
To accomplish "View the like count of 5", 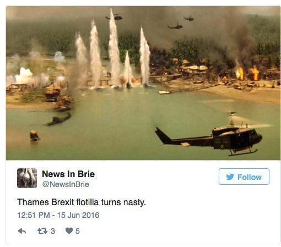I will click(x=78, y=231).
